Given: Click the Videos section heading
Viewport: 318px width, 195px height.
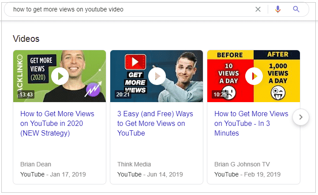Looking at the screenshot, I should [26, 39].
